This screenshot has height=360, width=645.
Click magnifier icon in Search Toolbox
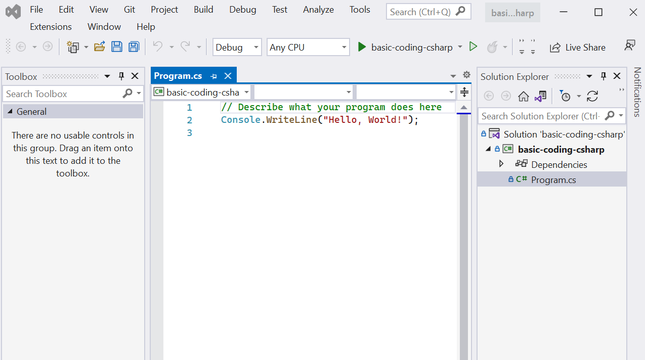coord(127,93)
